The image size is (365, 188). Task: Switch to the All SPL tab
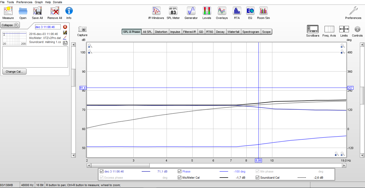(147, 32)
